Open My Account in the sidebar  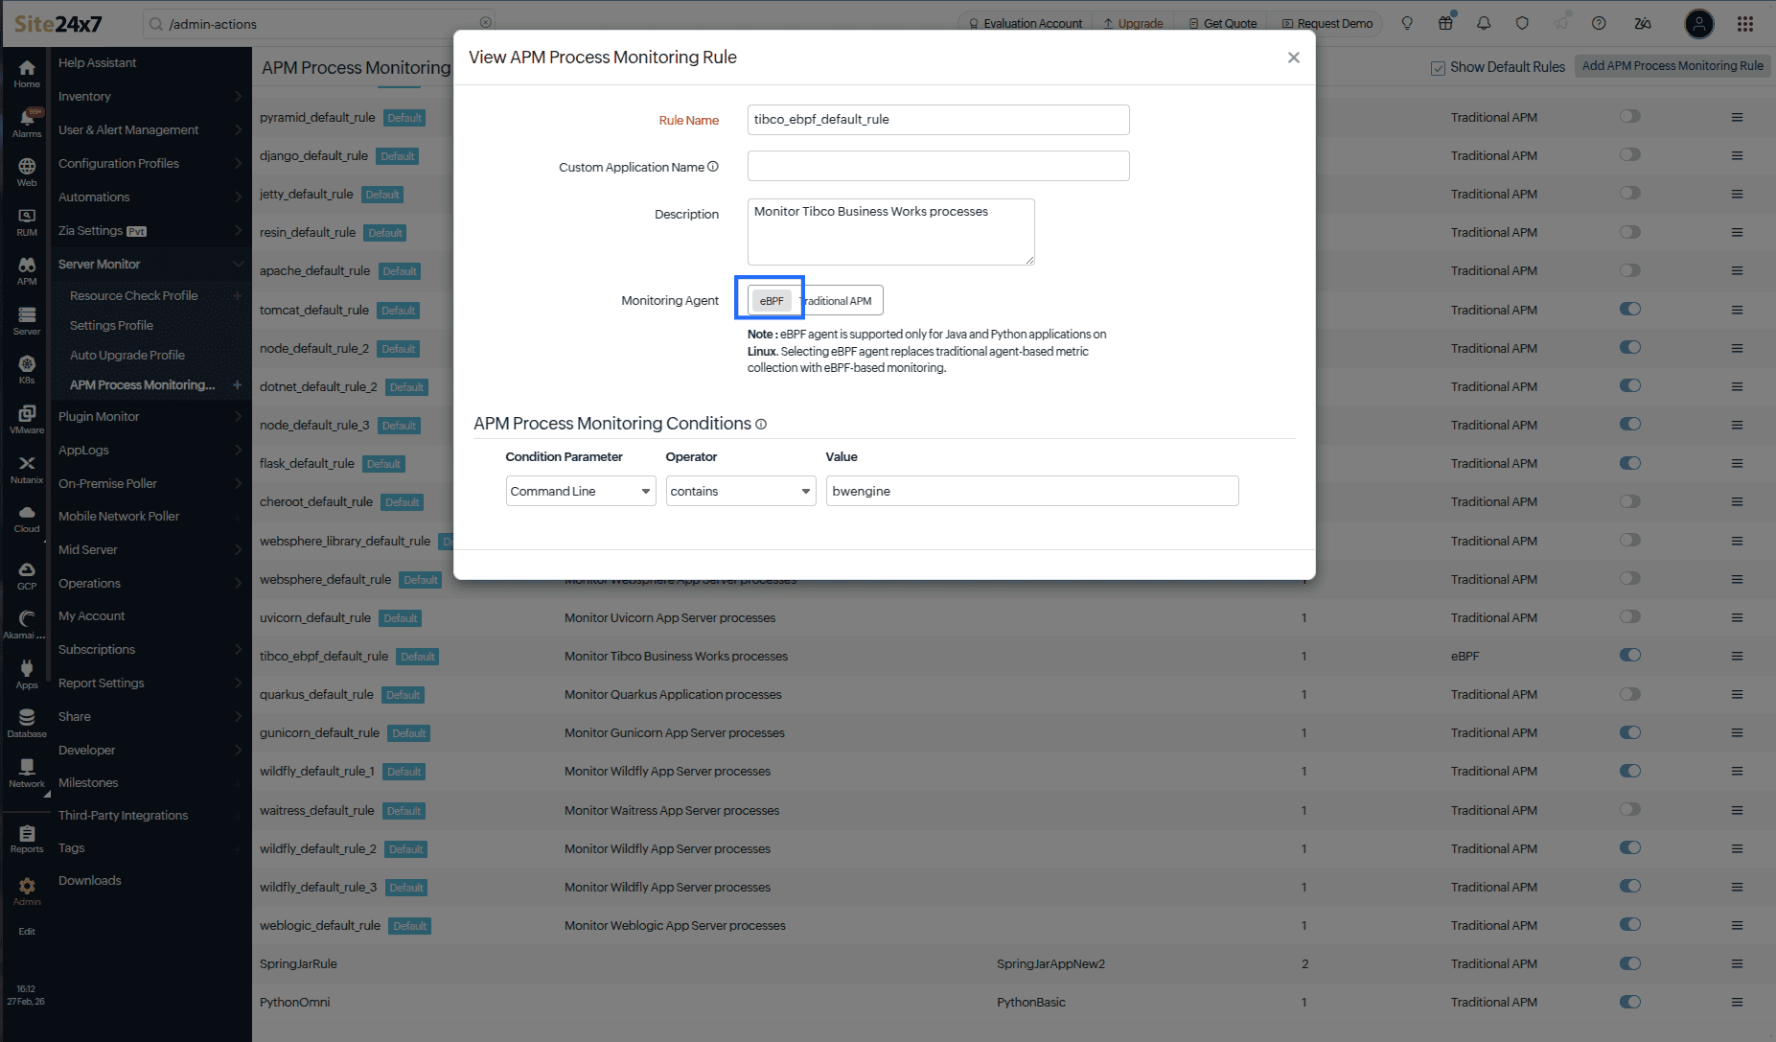pyautogui.click(x=92, y=615)
